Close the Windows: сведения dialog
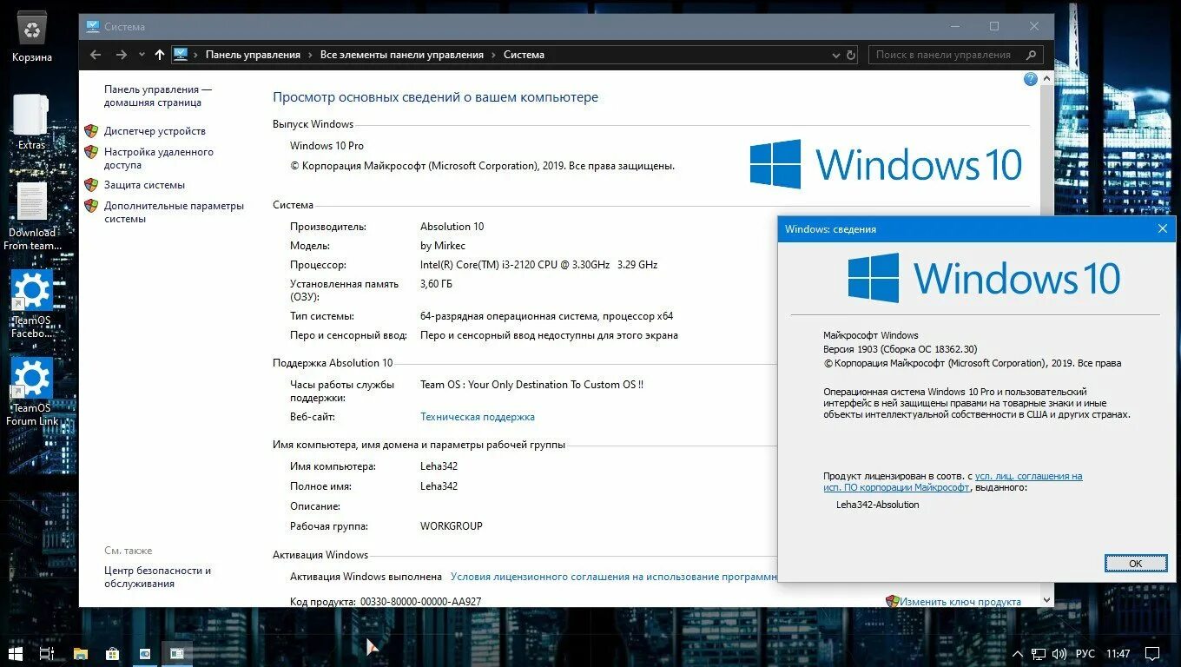 pyautogui.click(x=1162, y=229)
